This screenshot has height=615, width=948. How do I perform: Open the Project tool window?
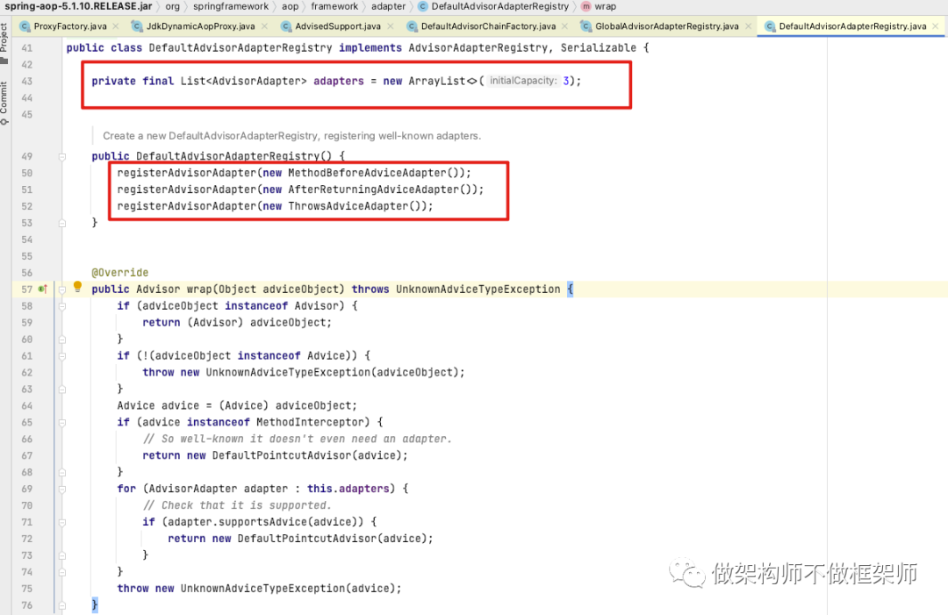pyautogui.click(x=4, y=42)
